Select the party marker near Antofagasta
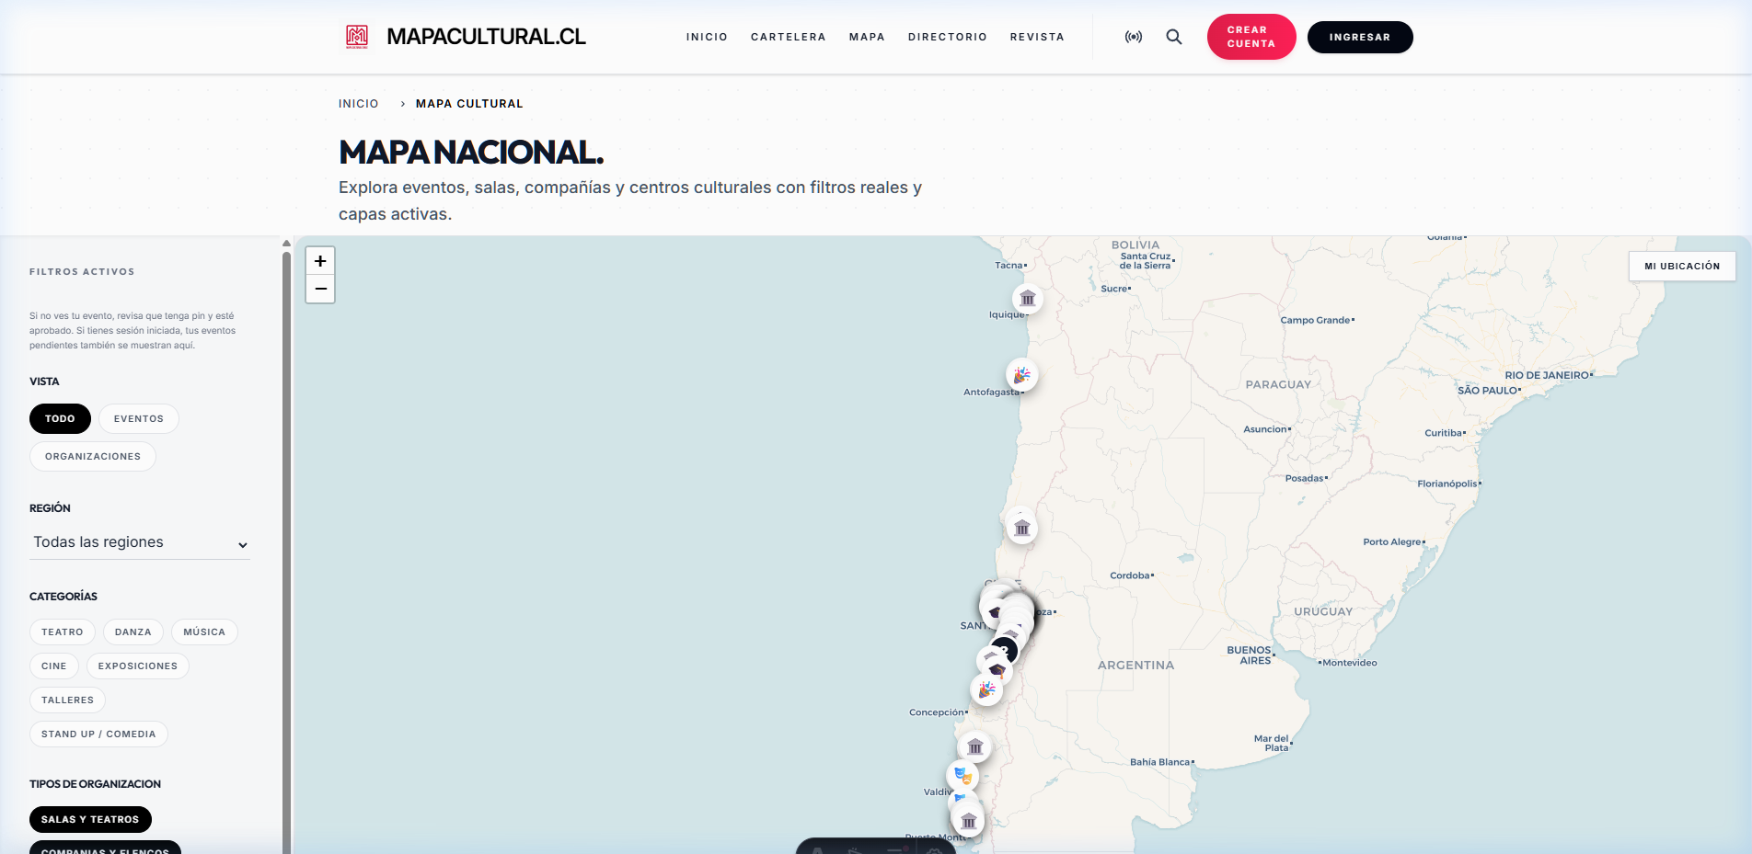 [x=1022, y=374]
